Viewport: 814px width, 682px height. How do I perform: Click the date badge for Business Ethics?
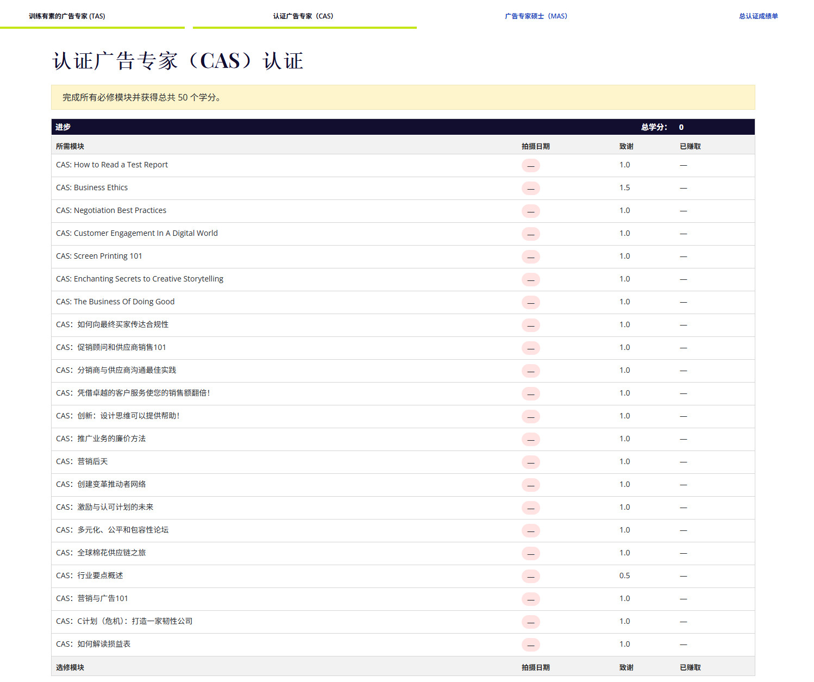(x=530, y=189)
